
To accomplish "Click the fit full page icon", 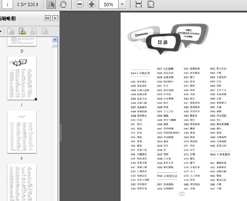I will point(151,4).
